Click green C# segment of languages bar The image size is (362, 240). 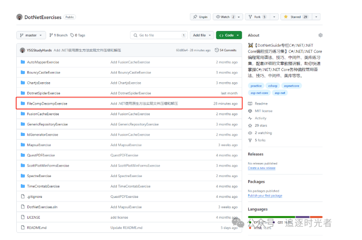[x=272, y=217]
